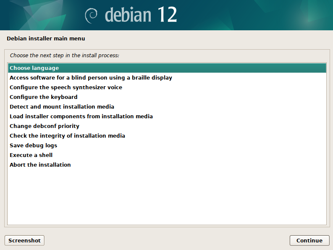Select Access software for a blind person entry
333x250 pixels.
167,78
